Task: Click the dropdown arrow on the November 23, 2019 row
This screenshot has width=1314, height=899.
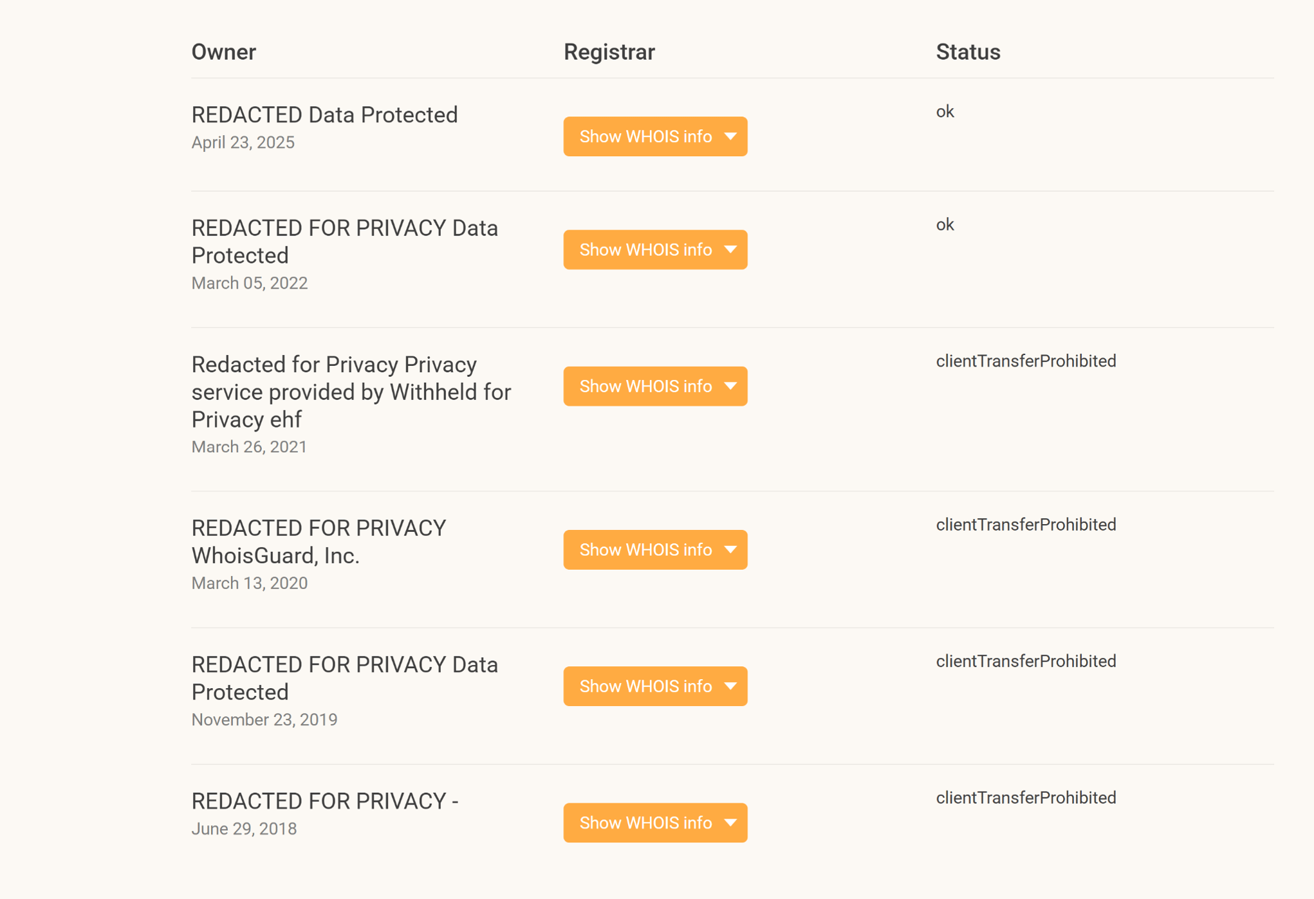Action: click(730, 686)
